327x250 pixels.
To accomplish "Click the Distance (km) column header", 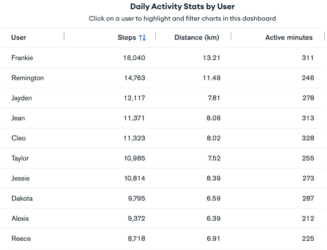I will click(x=196, y=38).
